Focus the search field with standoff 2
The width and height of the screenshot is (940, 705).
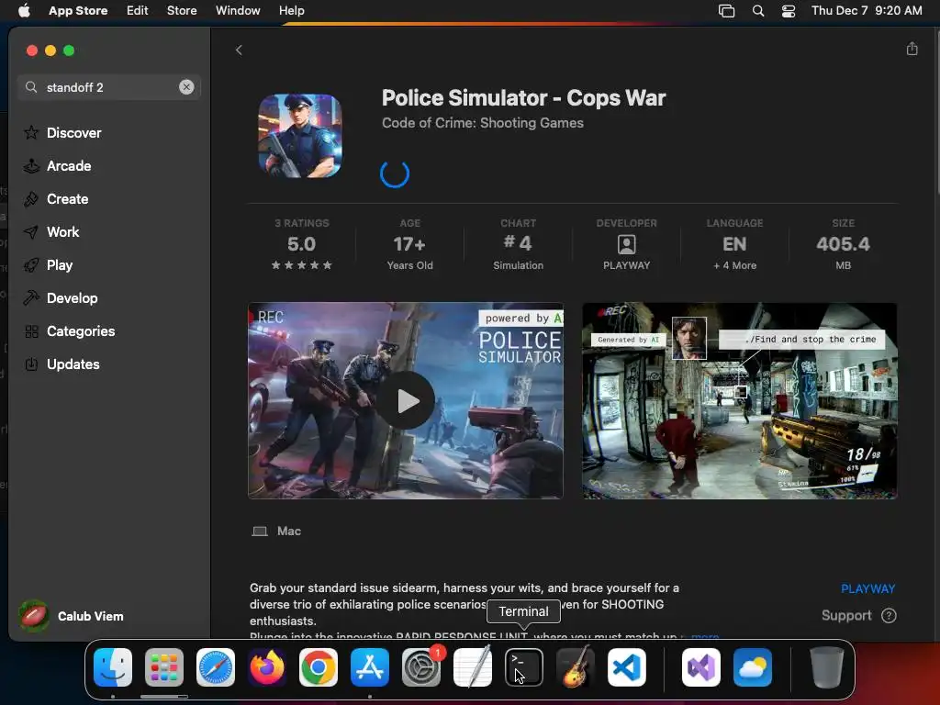[109, 87]
